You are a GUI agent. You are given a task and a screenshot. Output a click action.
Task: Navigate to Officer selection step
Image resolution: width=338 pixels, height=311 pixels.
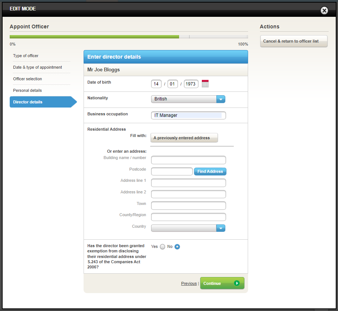point(28,79)
